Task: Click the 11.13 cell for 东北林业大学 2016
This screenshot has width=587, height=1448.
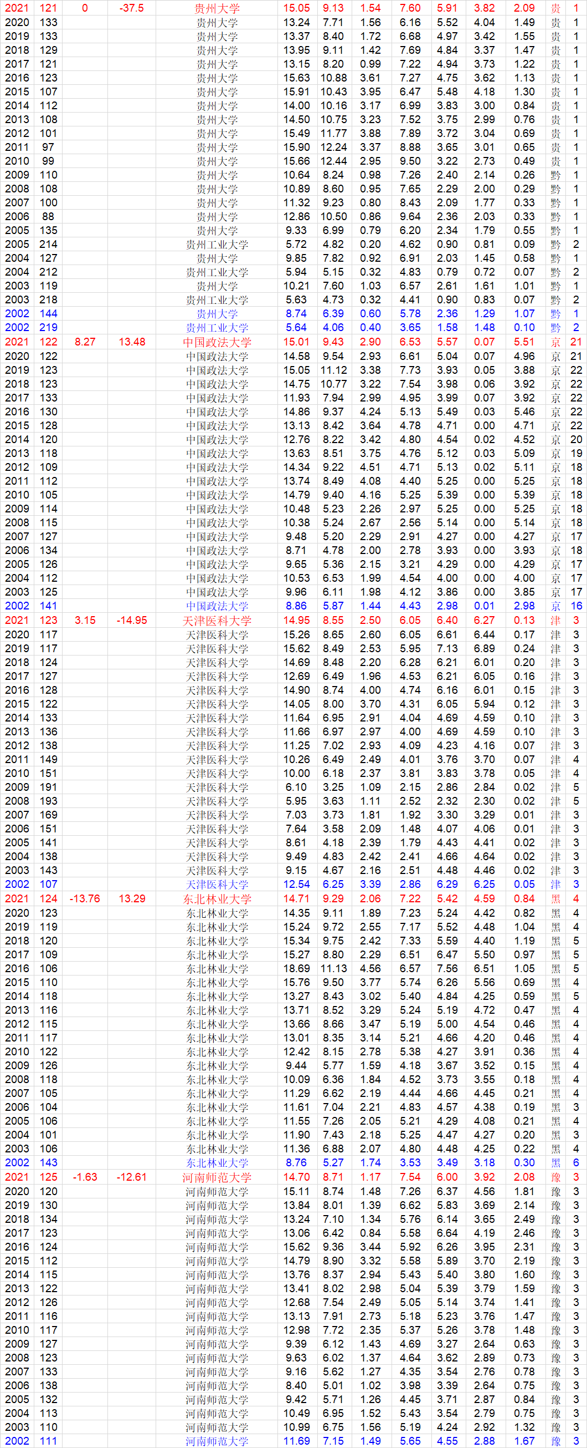Action: click(x=333, y=968)
